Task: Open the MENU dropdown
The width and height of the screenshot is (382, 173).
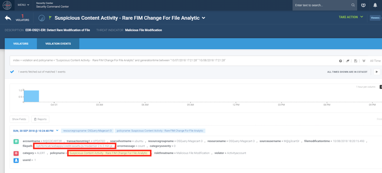Action: point(23,5)
